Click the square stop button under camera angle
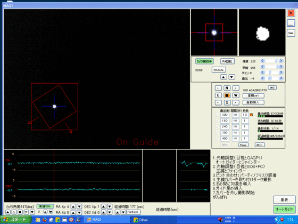 point(20,212)
